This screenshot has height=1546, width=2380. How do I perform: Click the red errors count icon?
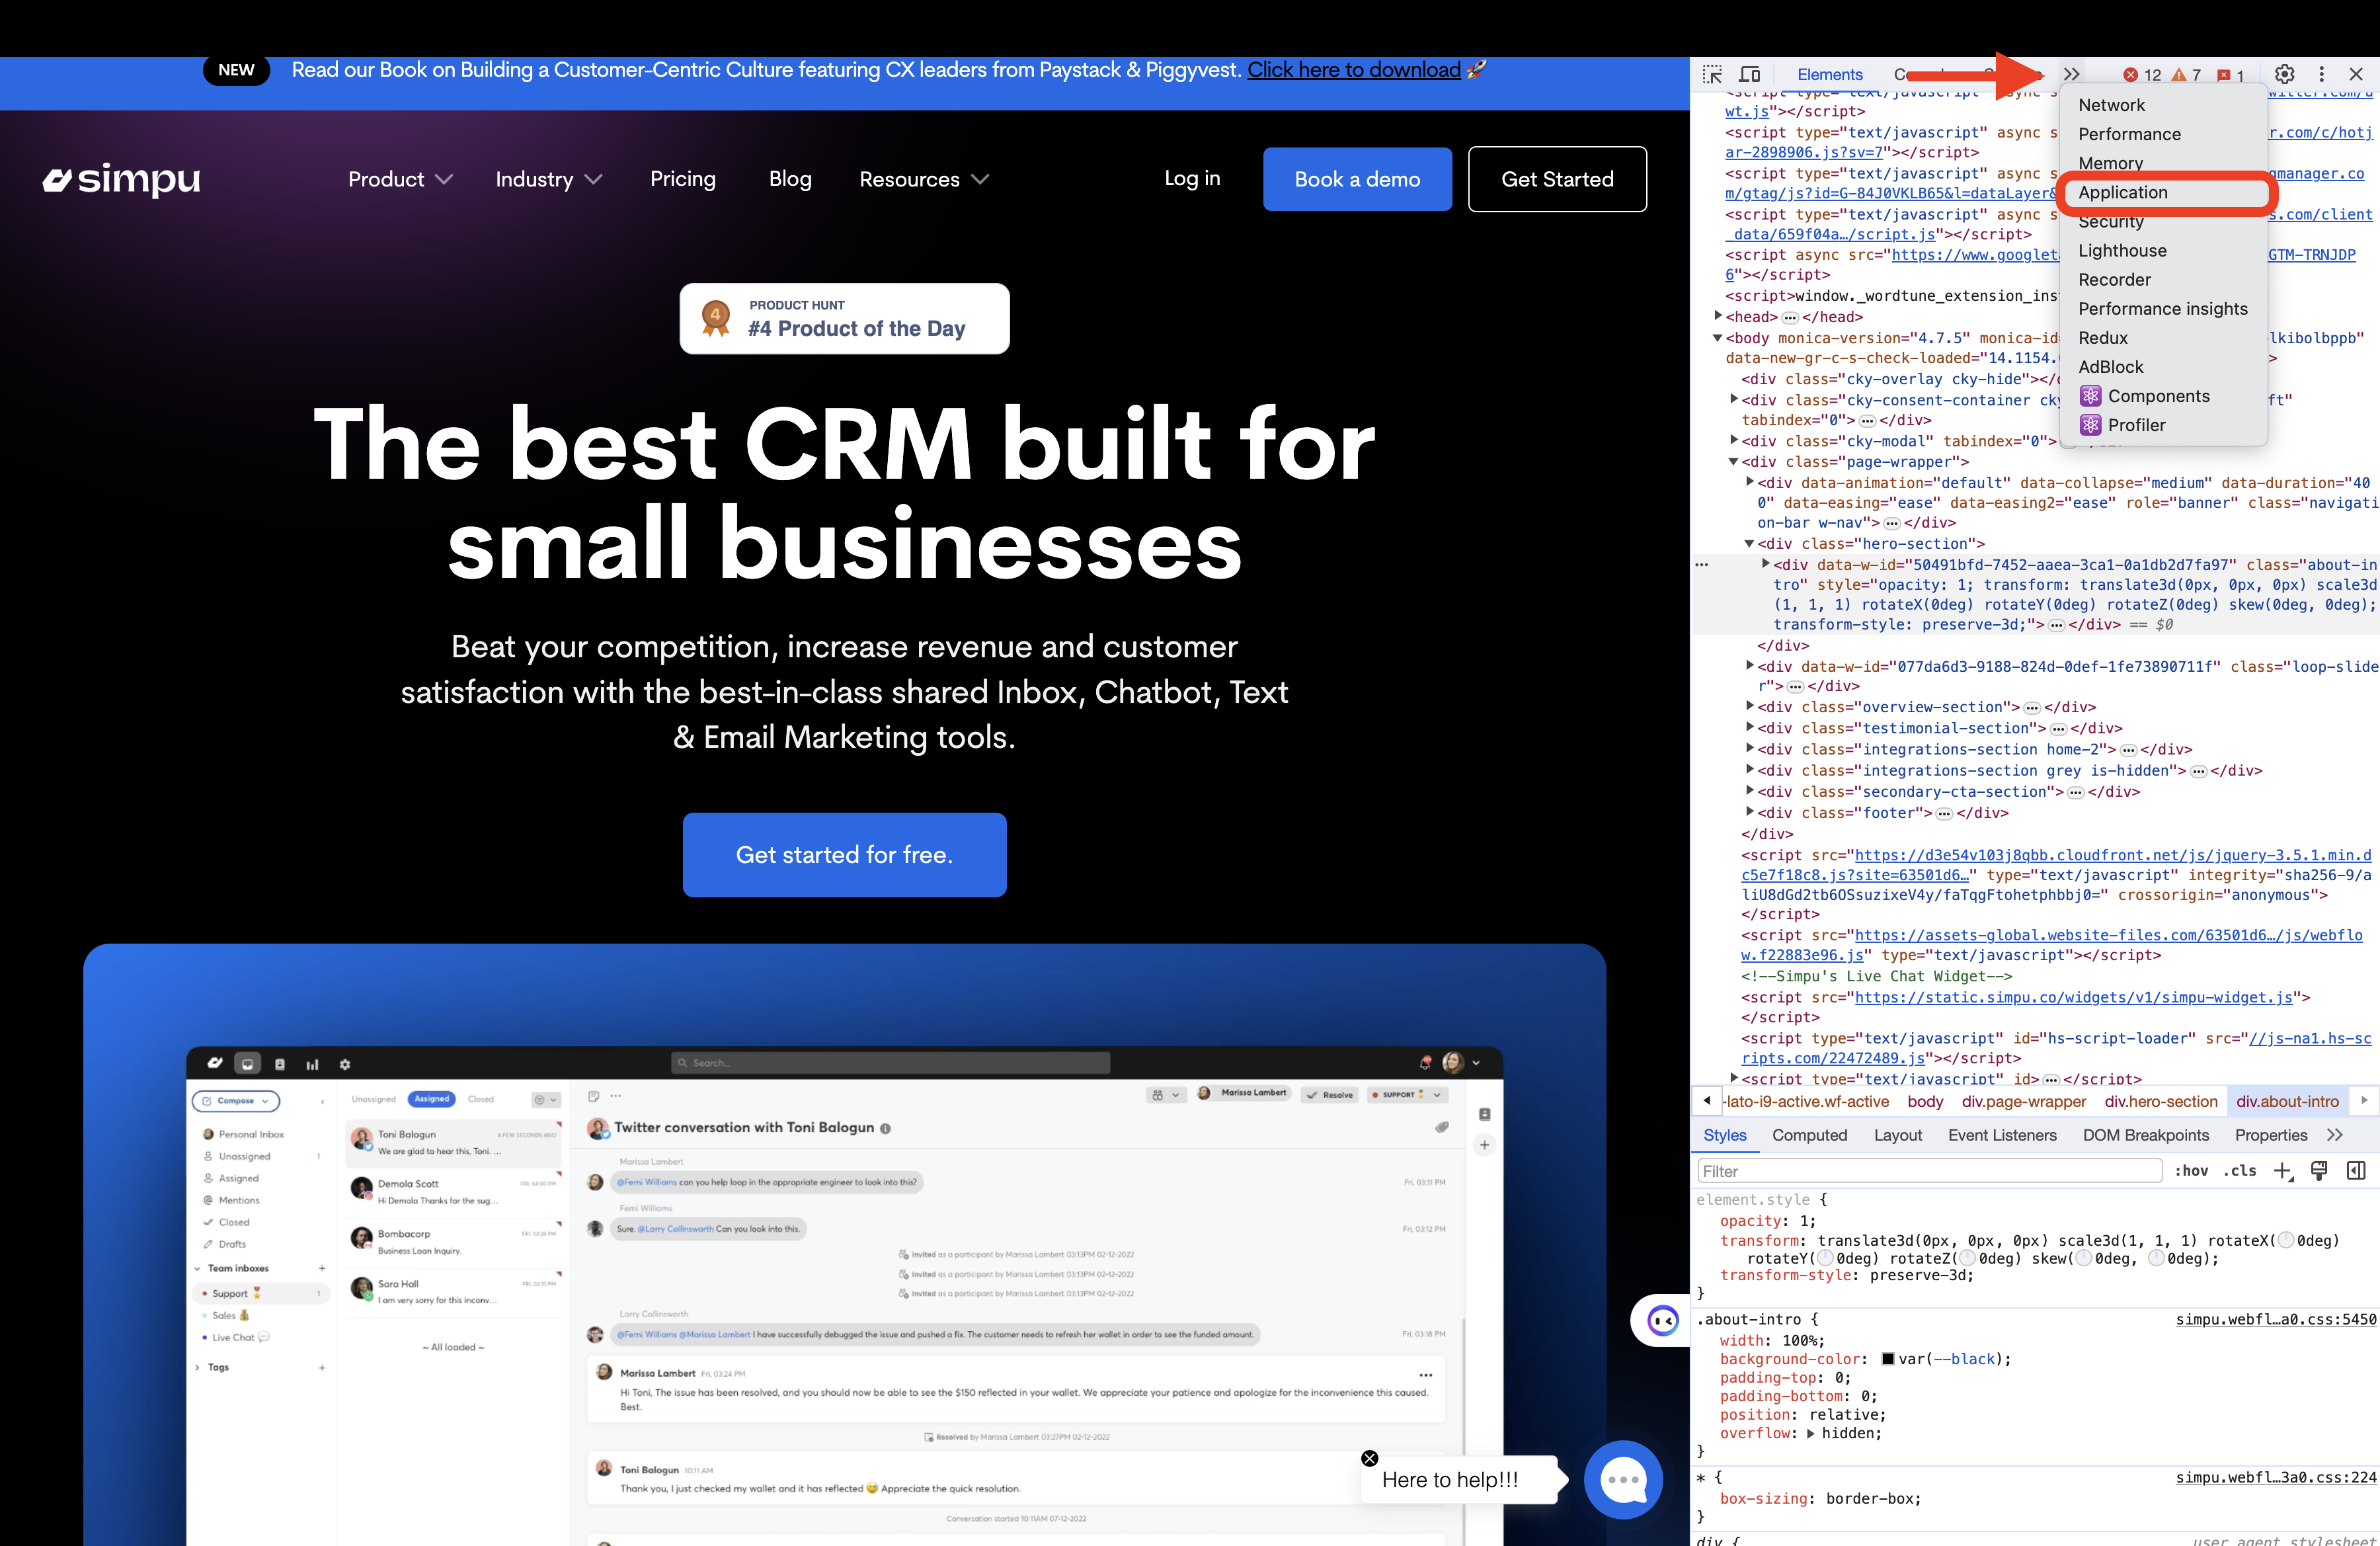pos(2130,75)
